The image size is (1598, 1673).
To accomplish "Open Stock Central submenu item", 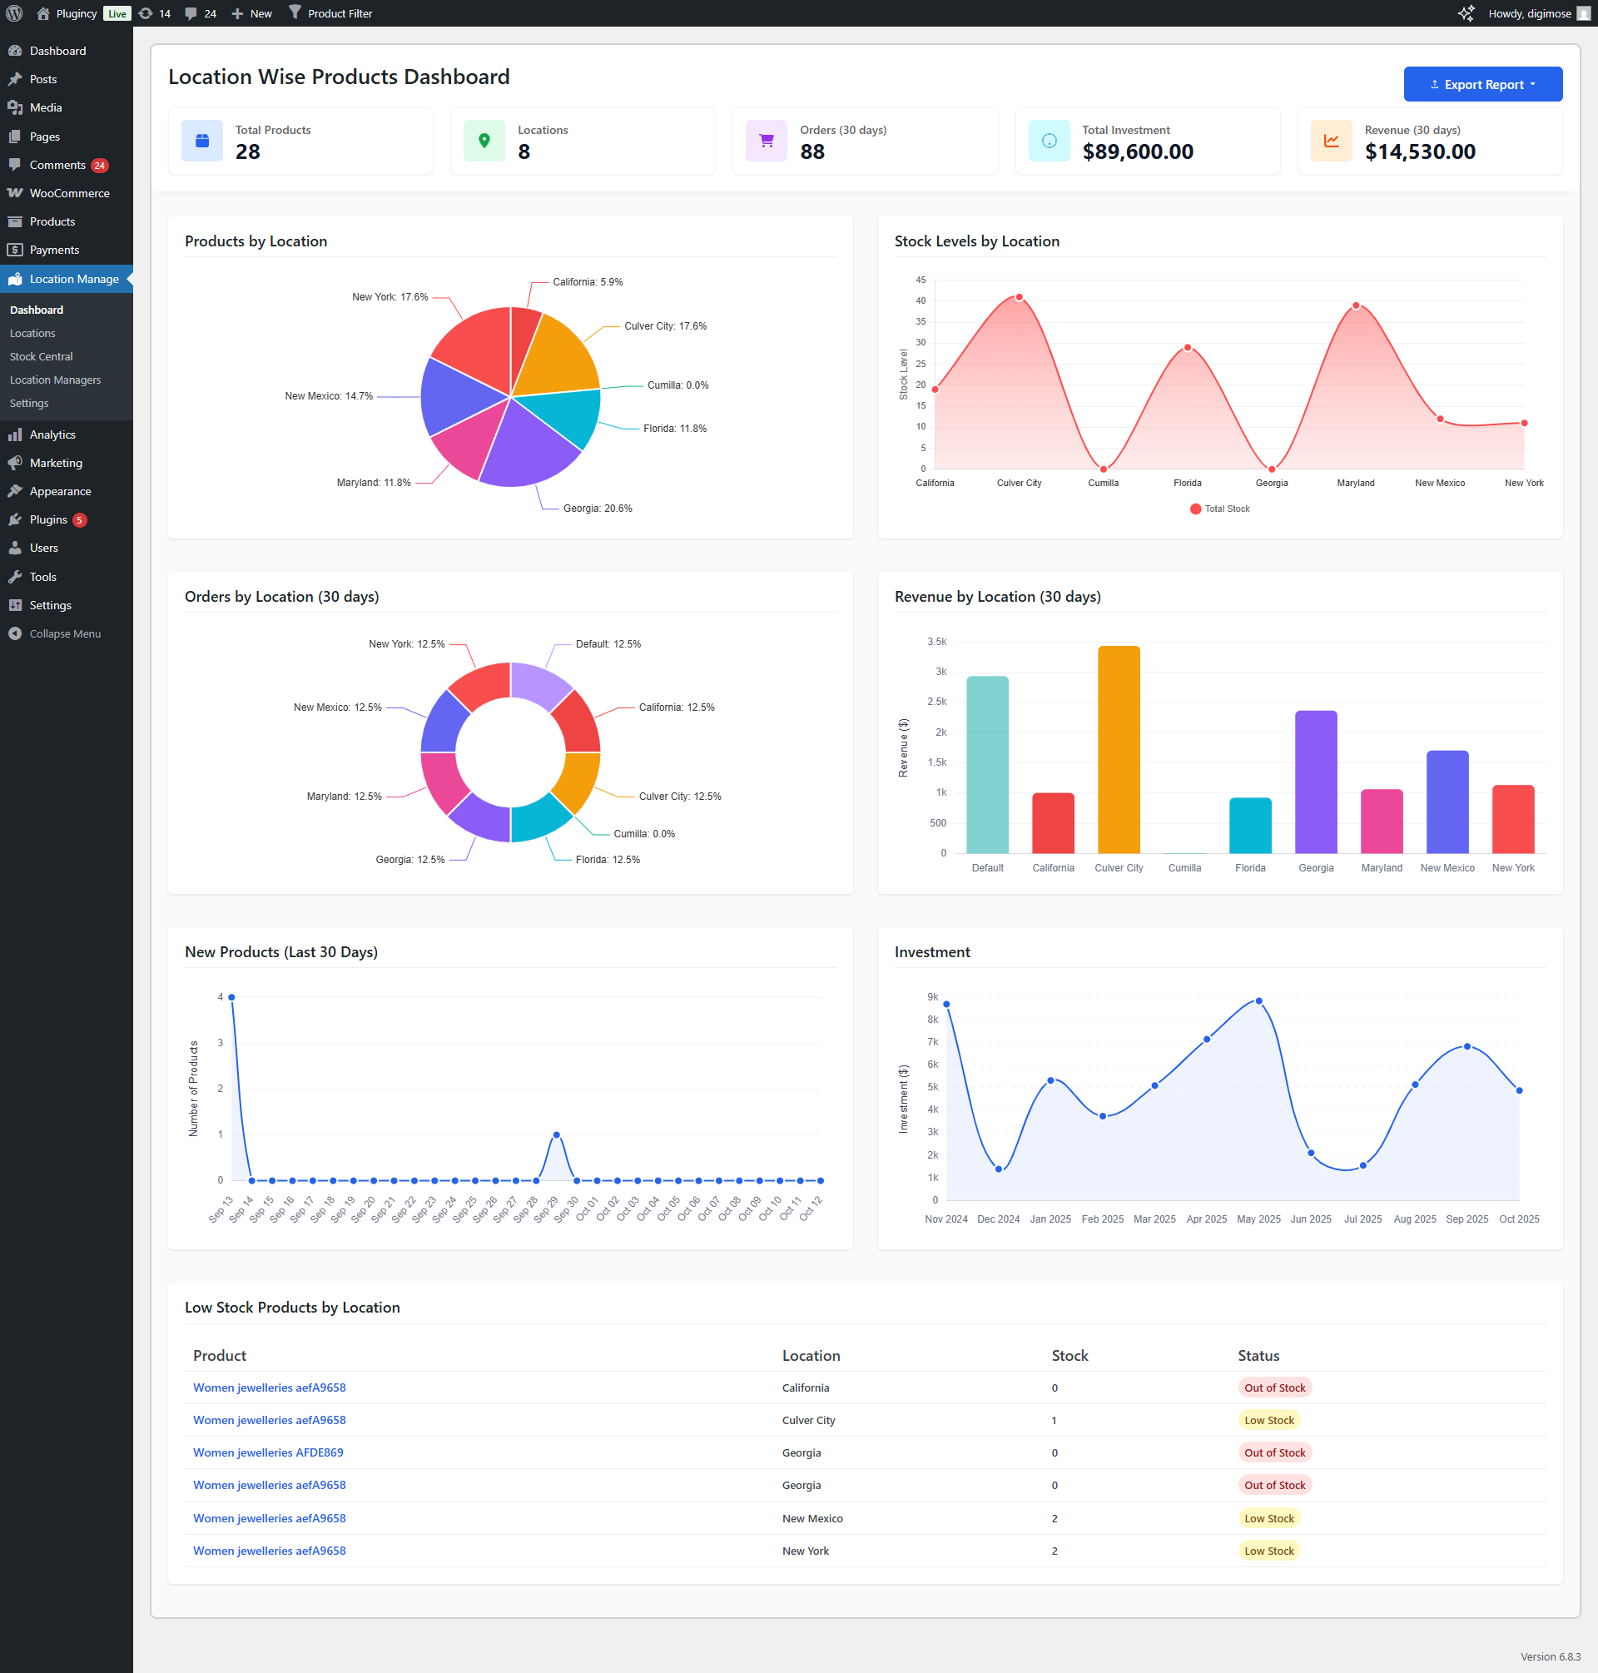I will click(x=41, y=357).
